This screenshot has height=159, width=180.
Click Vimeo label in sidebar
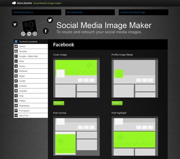pos(22,66)
